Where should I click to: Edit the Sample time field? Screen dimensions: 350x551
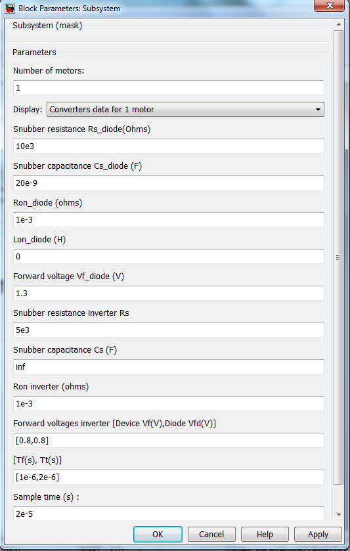pyautogui.click(x=169, y=514)
